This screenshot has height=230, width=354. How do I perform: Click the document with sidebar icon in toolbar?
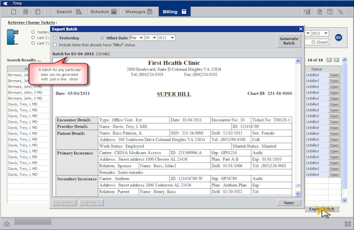pos(38,12)
